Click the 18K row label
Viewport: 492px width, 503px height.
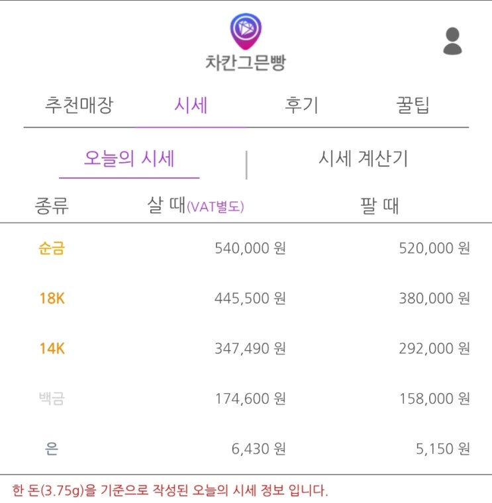tap(52, 298)
